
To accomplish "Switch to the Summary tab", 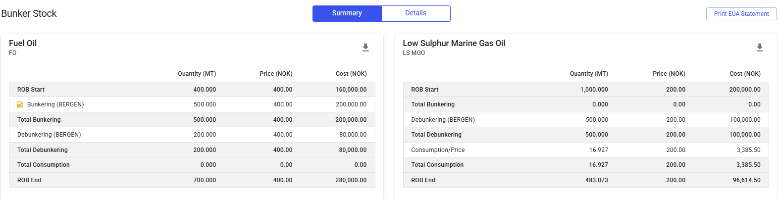I will [x=347, y=13].
